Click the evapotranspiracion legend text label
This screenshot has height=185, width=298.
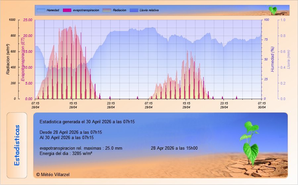(86, 10)
